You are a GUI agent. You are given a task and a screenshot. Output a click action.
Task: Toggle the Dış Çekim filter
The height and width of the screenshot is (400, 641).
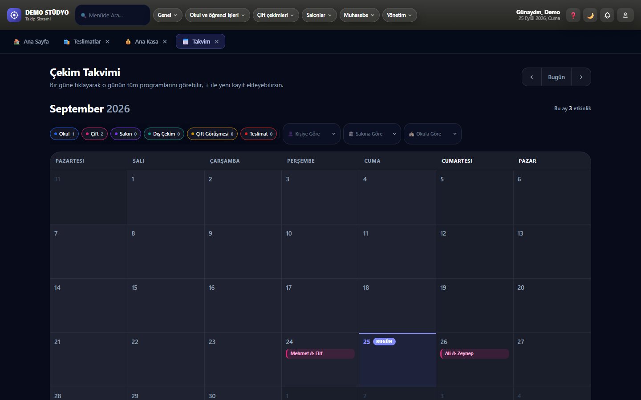pos(164,134)
